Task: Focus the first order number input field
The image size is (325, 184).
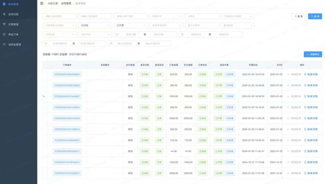Action: click(x=59, y=17)
